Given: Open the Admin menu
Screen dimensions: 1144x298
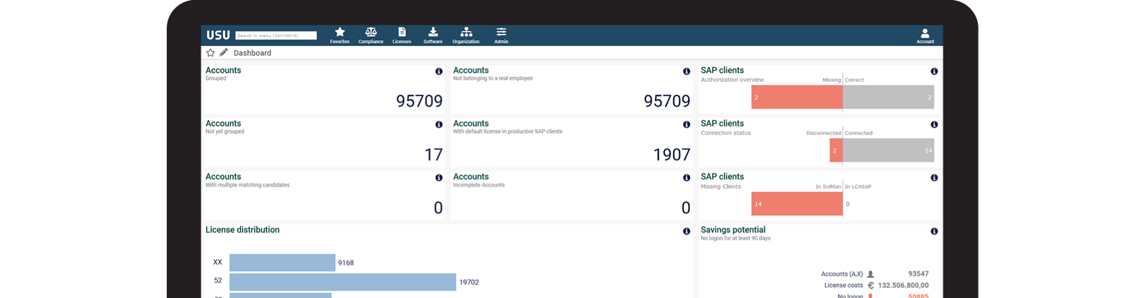Looking at the screenshot, I should pyautogui.click(x=501, y=35).
